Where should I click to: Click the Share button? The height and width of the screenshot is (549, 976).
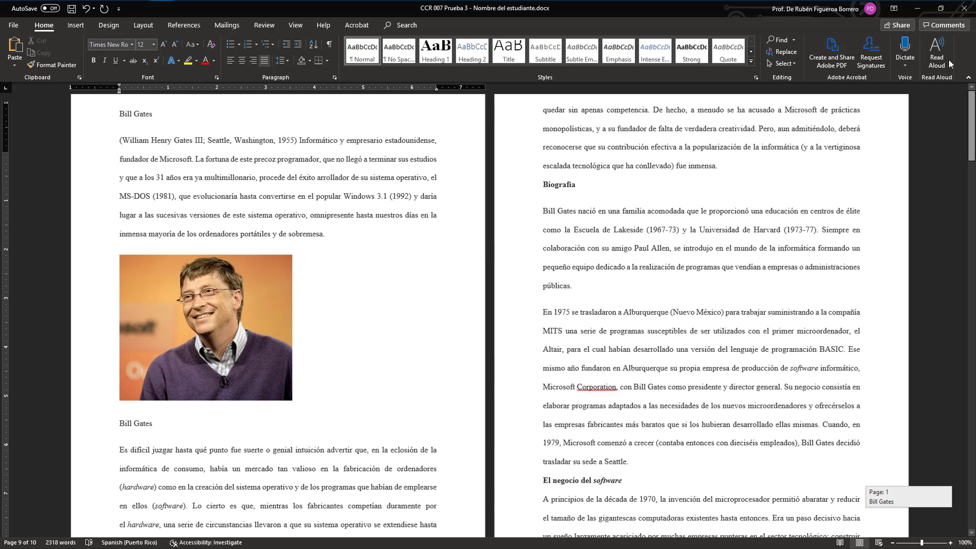tap(897, 25)
